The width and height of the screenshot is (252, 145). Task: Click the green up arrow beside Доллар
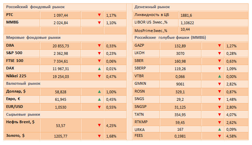[99, 92]
